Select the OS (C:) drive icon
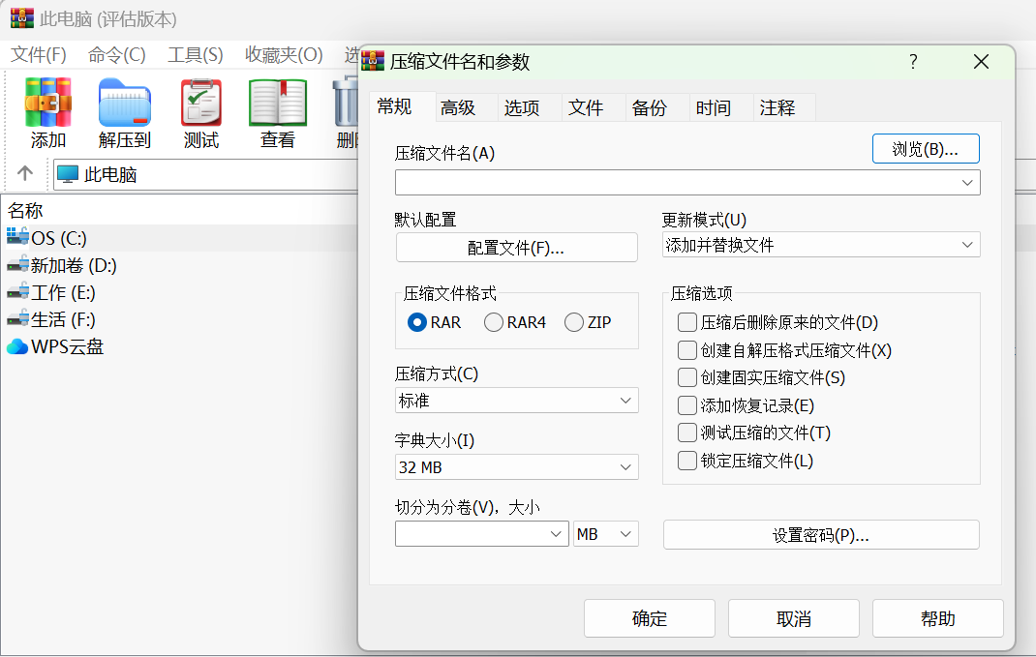Screen dimensions: 1036x657 tap(16, 236)
